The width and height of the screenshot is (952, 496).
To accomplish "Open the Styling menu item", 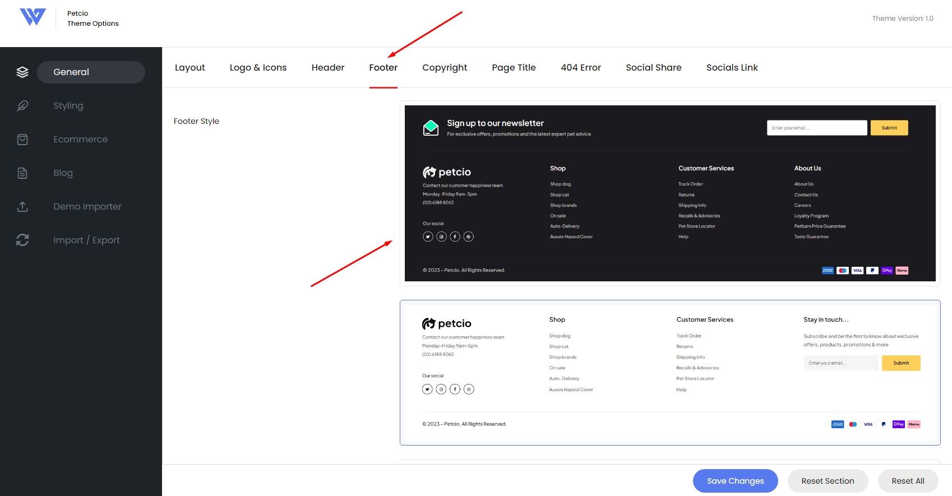I will click(68, 105).
